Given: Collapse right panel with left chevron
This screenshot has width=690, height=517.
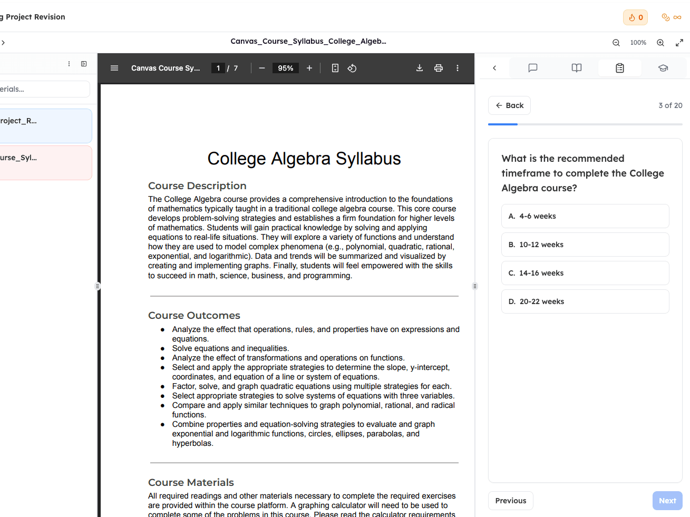Looking at the screenshot, I should click(494, 68).
